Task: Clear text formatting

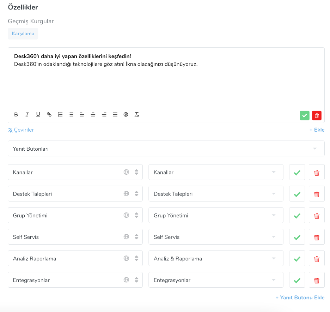Action: tap(137, 115)
